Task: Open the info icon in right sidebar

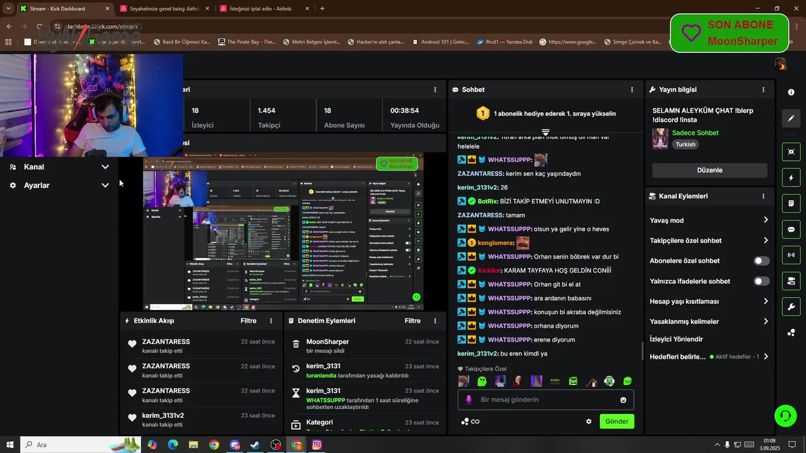Action: pyautogui.click(x=791, y=92)
